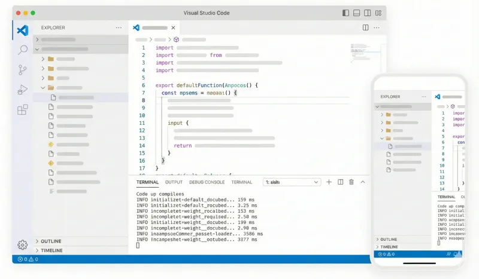Switch to the DEBUG CONSOLE tab
The width and height of the screenshot is (479, 279).
point(207,182)
